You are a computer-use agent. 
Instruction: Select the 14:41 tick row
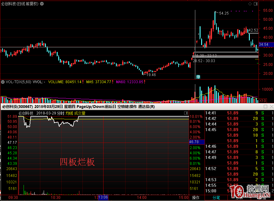coord(239,113)
